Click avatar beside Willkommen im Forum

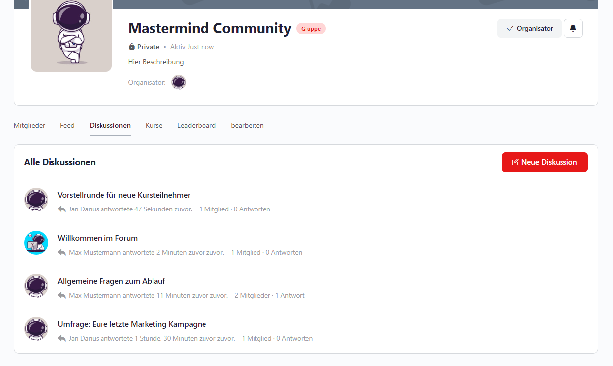[36, 243]
